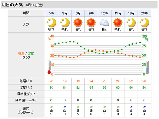Screen dimensions: 159x119
Task: Click the green wind arrow at 6時
Action: pos(78,107)
